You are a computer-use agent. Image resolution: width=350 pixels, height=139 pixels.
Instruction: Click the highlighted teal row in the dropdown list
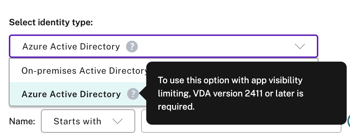pyautogui.click(x=78, y=94)
